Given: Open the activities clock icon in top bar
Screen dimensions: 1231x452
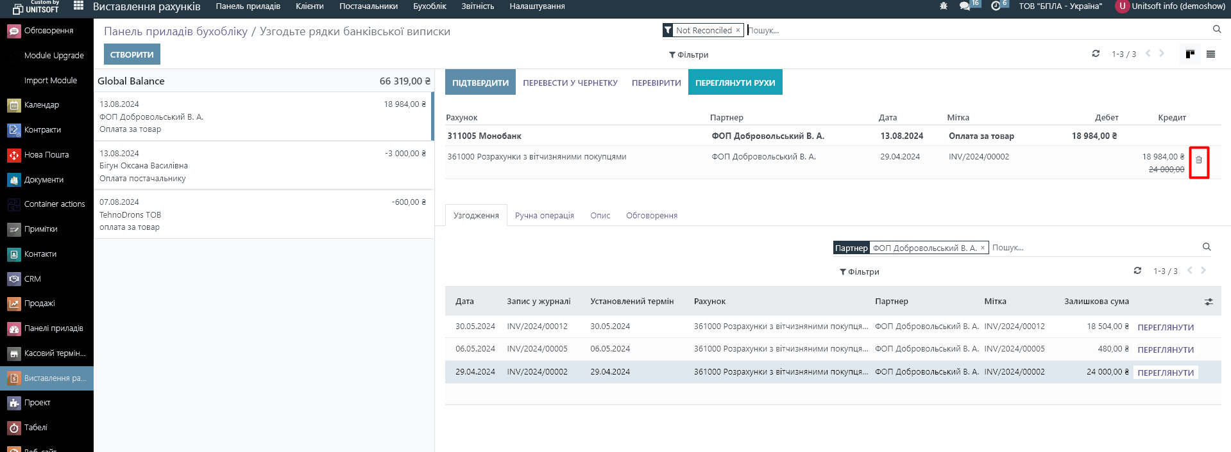Looking at the screenshot, I should coord(996,6).
